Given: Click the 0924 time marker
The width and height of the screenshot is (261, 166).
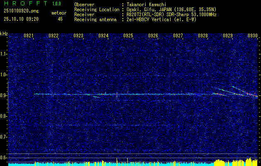Looking at the screenshot, I should pyautogui.click(x=103, y=35).
